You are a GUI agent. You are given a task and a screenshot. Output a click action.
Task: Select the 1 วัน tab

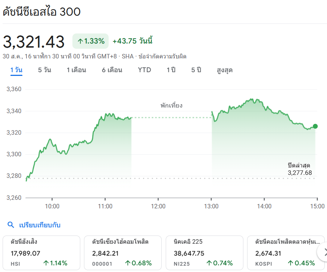[x=16, y=70]
